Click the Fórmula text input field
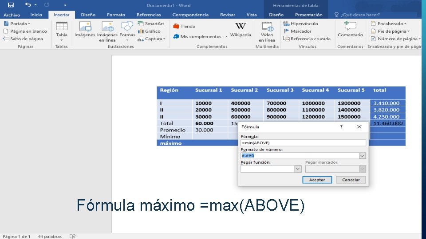 point(303,143)
